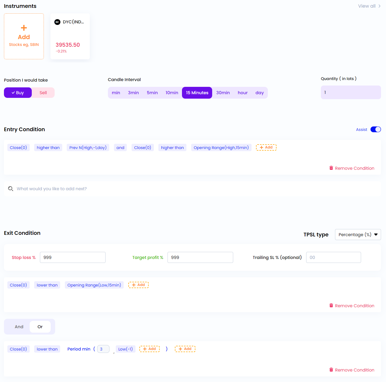Image resolution: width=386 pixels, height=382 pixels.
Task: Click the DC logo icon on the DYC instrument card
Action: pos(57,22)
